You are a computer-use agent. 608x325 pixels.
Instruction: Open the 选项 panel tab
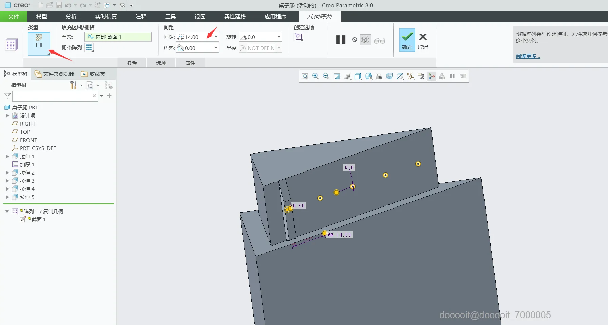point(161,63)
